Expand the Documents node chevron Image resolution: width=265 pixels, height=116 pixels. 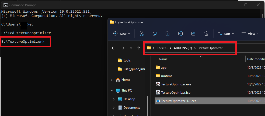click(x=114, y=108)
